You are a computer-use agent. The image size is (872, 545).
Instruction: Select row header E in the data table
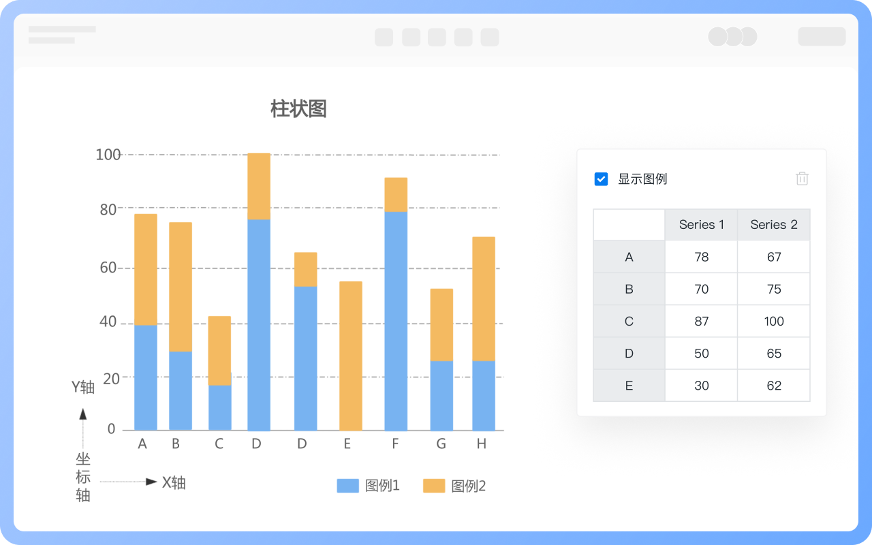click(x=629, y=386)
